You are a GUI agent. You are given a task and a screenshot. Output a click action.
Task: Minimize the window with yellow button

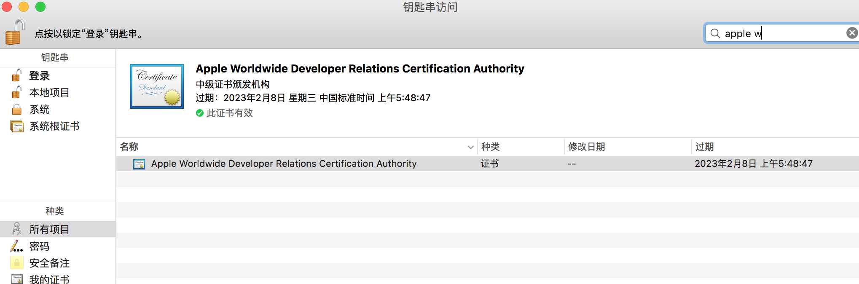pyautogui.click(x=24, y=7)
